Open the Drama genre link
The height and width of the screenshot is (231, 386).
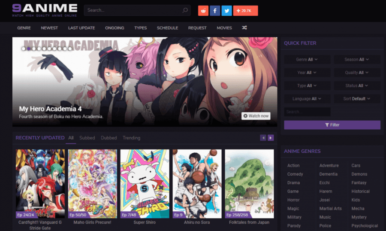click(x=293, y=182)
